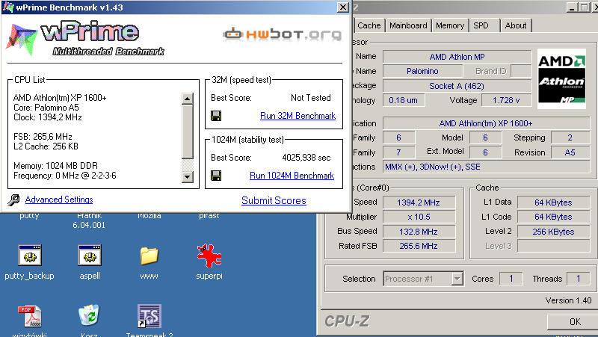
Task: Run the 32M Benchmark
Action: 298,116
